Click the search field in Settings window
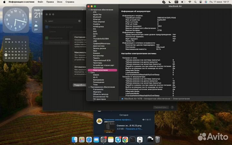The height and width of the screenshot is (145, 232). click(63, 21)
